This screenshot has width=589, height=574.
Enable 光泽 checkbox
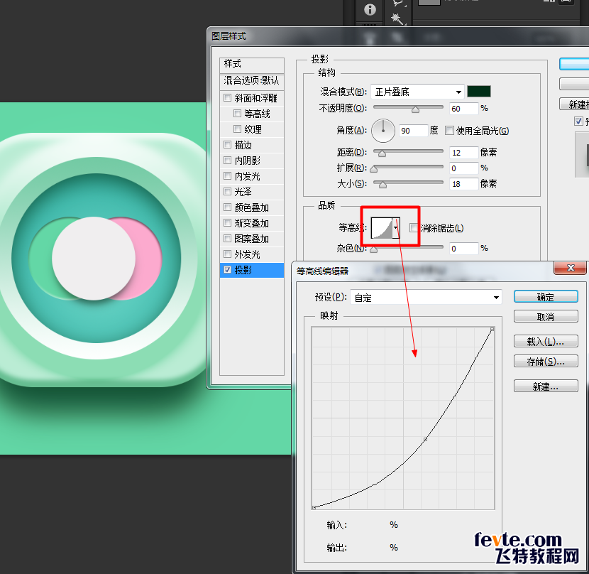coord(227,192)
